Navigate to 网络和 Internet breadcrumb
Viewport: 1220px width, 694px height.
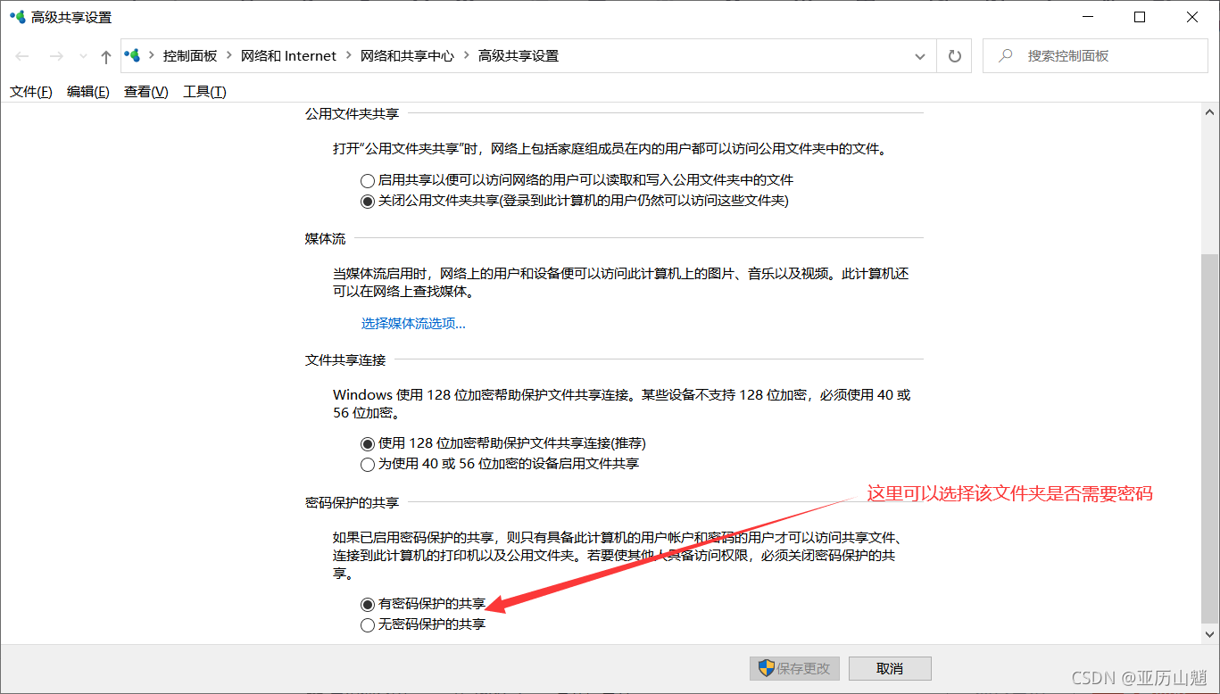(x=288, y=55)
